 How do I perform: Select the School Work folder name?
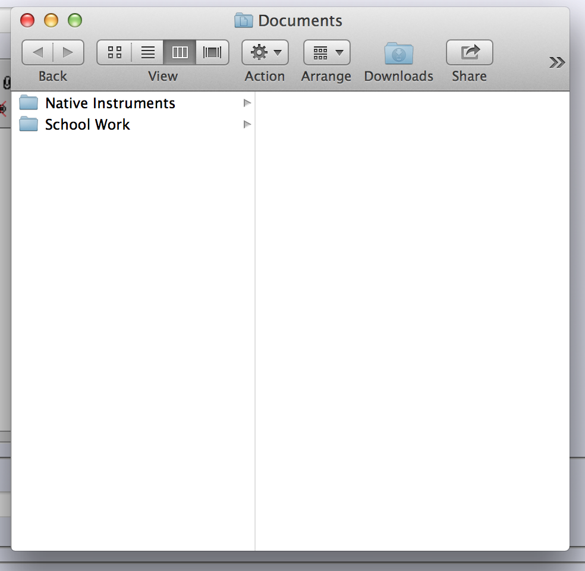87,124
